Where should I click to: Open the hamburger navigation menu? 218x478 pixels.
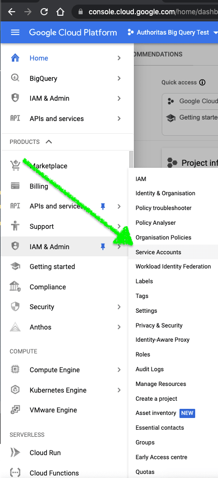point(15,33)
